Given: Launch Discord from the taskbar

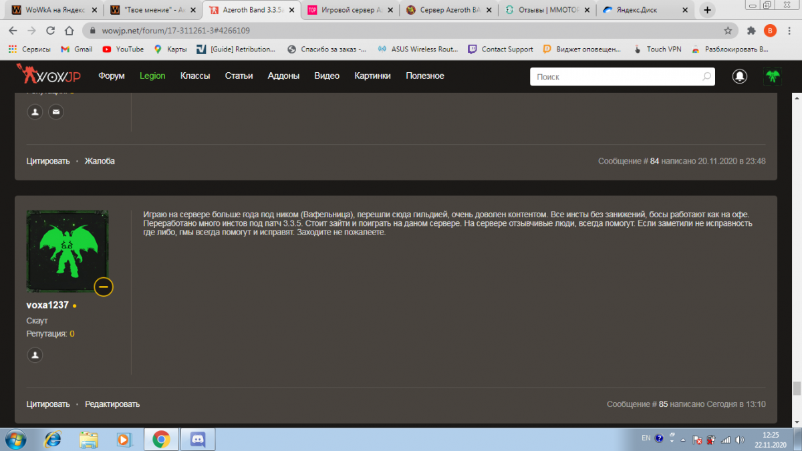Looking at the screenshot, I should pos(198,439).
